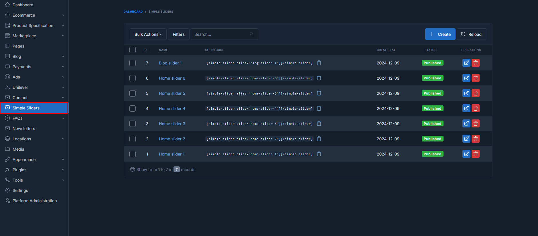538x236 pixels.
Task: Edit the Home slider 4 row
Action: 466,108
